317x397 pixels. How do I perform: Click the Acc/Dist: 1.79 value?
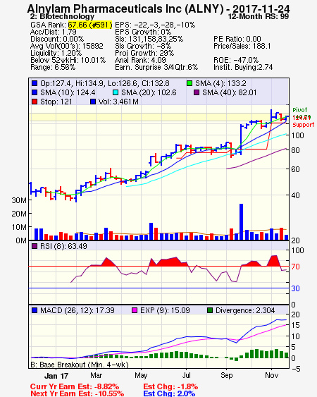[x=54, y=32]
